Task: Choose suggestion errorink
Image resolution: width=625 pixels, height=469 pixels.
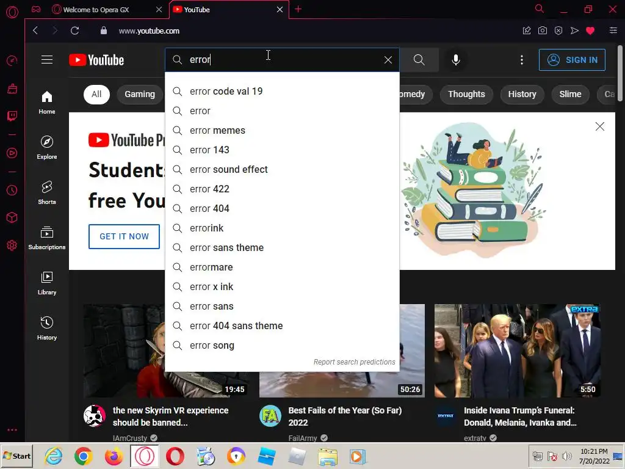Action: coord(282,228)
